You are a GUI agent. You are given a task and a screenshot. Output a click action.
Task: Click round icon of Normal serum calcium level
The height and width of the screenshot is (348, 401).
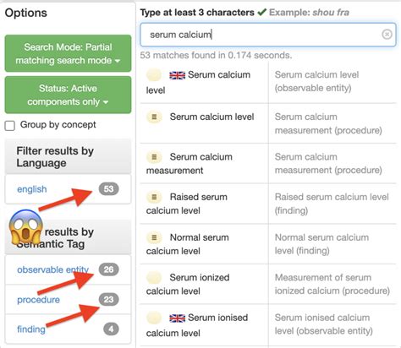tap(154, 237)
